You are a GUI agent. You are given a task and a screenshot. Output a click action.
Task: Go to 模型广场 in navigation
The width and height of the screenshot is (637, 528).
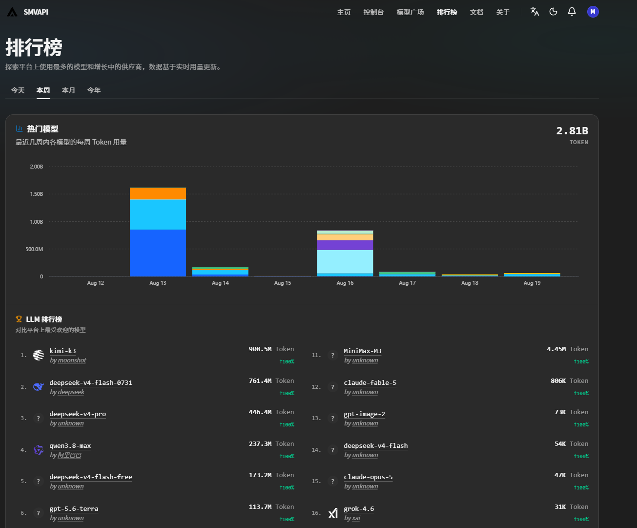point(411,12)
